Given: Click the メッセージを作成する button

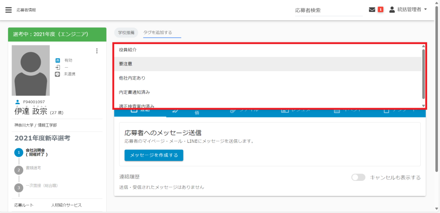Looking at the screenshot, I should pyautogui.click(x=154, y=155).
